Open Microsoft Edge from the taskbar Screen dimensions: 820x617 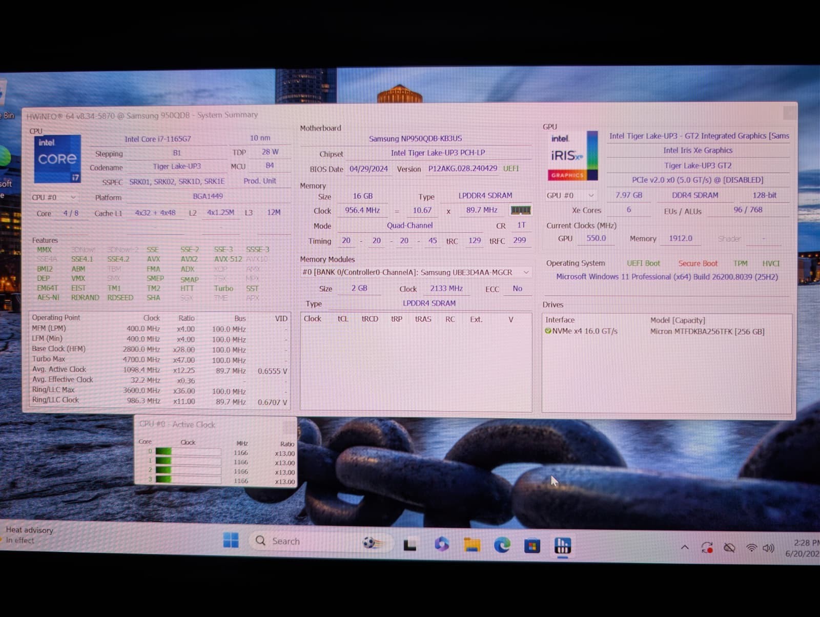point(502,545)
